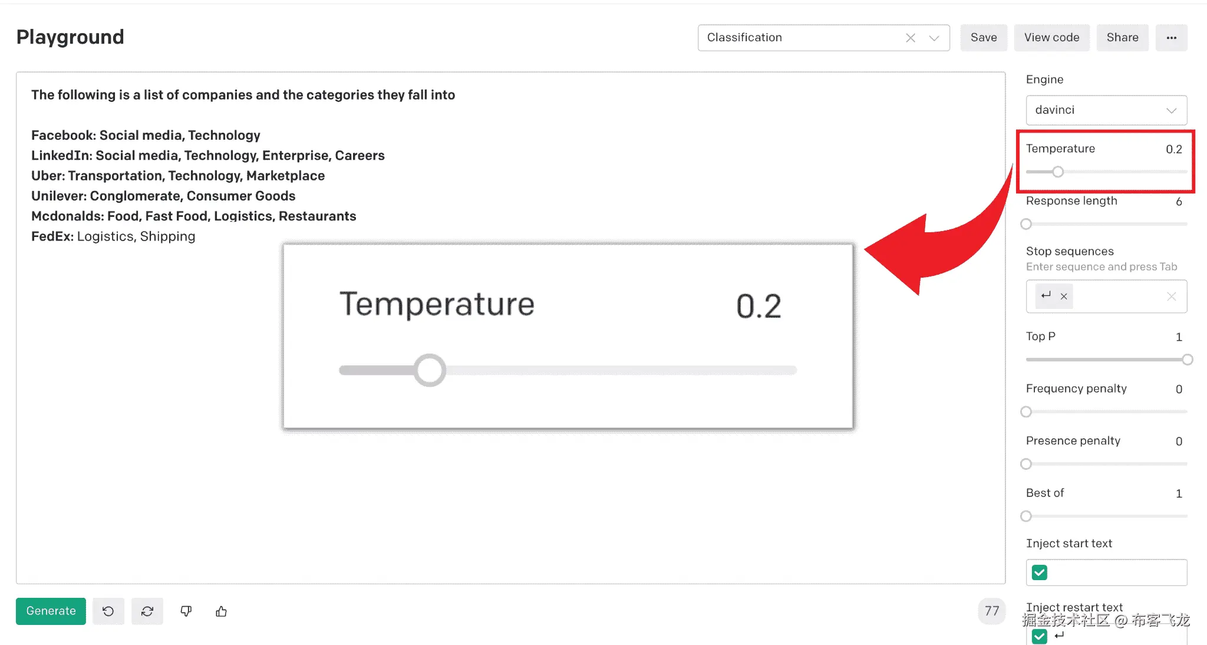Clear all stop sequences
The height and width of the screenshot is (645, 1207).
(1171, 297)
